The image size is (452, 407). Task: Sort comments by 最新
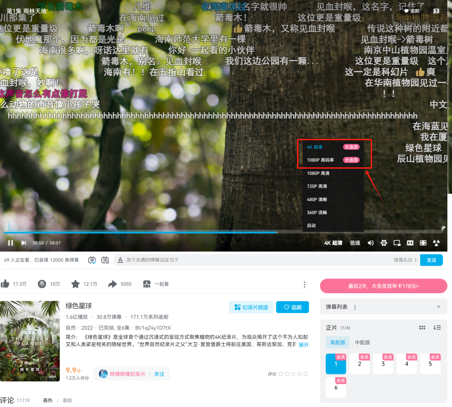pyautogui.click(x=67, y=400)
